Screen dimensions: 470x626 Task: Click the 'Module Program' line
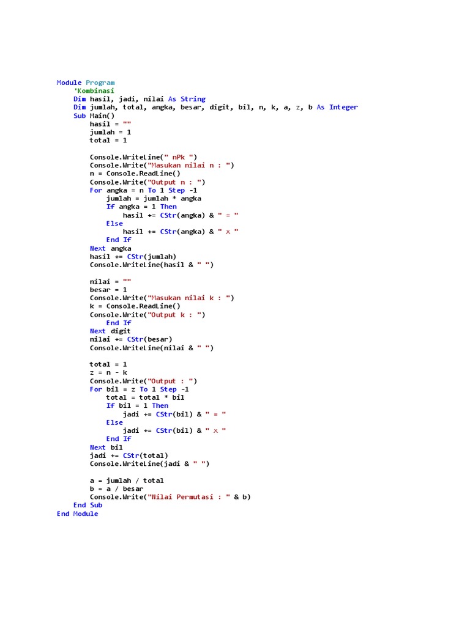[86, 83]
